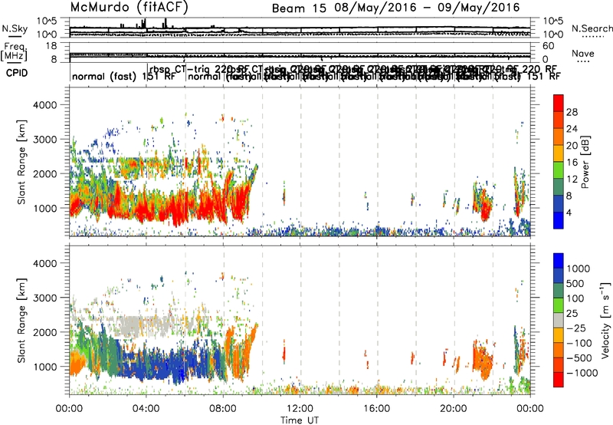
Task: Click the 'Velocity [m s⁻¹]' colorbar label
Action: pyautogui.click(x=605, y=321)
